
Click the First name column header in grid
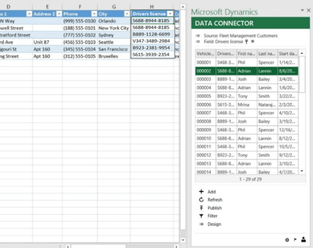247,54
